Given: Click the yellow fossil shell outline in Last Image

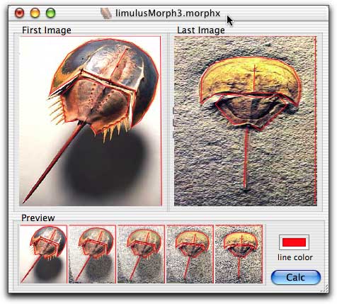Looking at the screenshot, I should (x=250, y=79).
